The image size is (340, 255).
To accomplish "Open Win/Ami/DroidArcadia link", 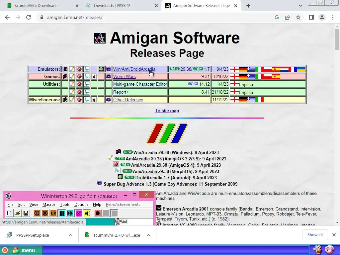I will (x=134, y=69).
